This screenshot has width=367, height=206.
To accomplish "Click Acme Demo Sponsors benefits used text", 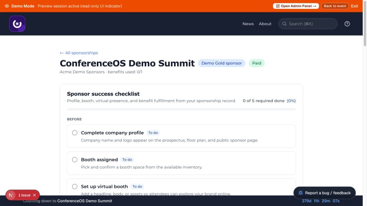I will coord(101,72).
